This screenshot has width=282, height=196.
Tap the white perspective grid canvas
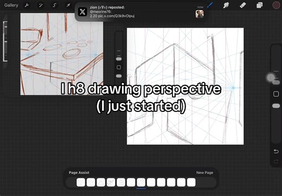coord(185,86)
